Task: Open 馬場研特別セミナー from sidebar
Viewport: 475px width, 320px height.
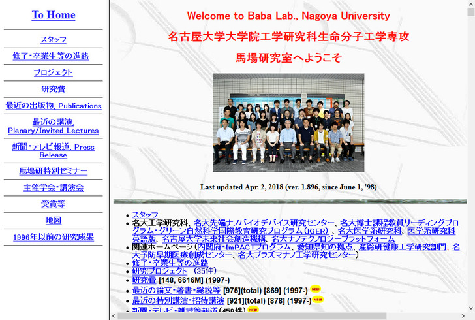Action: 54,172
